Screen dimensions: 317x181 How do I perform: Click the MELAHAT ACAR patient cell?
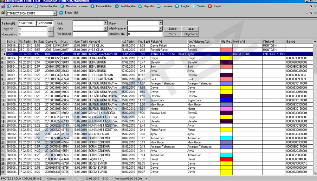[x=104, y=134]
